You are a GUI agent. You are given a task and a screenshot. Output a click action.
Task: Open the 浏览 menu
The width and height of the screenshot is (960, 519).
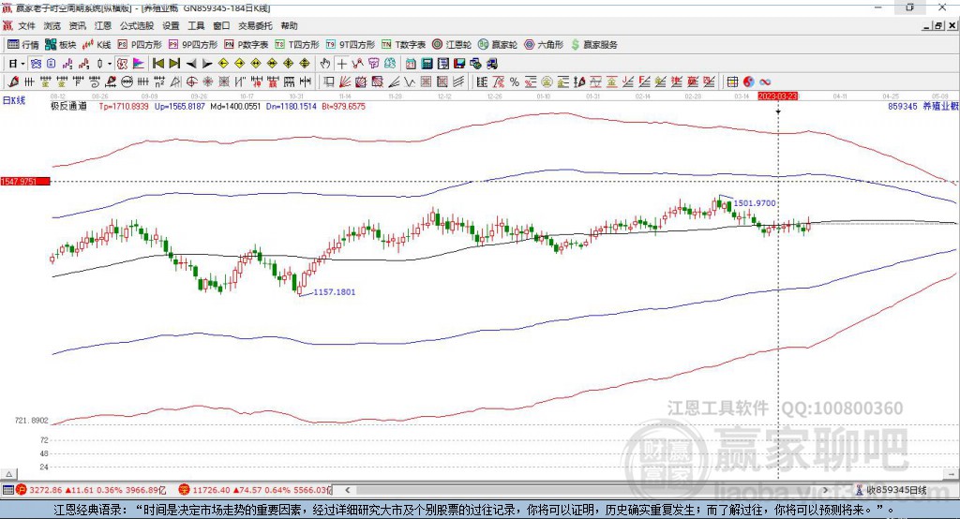tap(52, 25)
